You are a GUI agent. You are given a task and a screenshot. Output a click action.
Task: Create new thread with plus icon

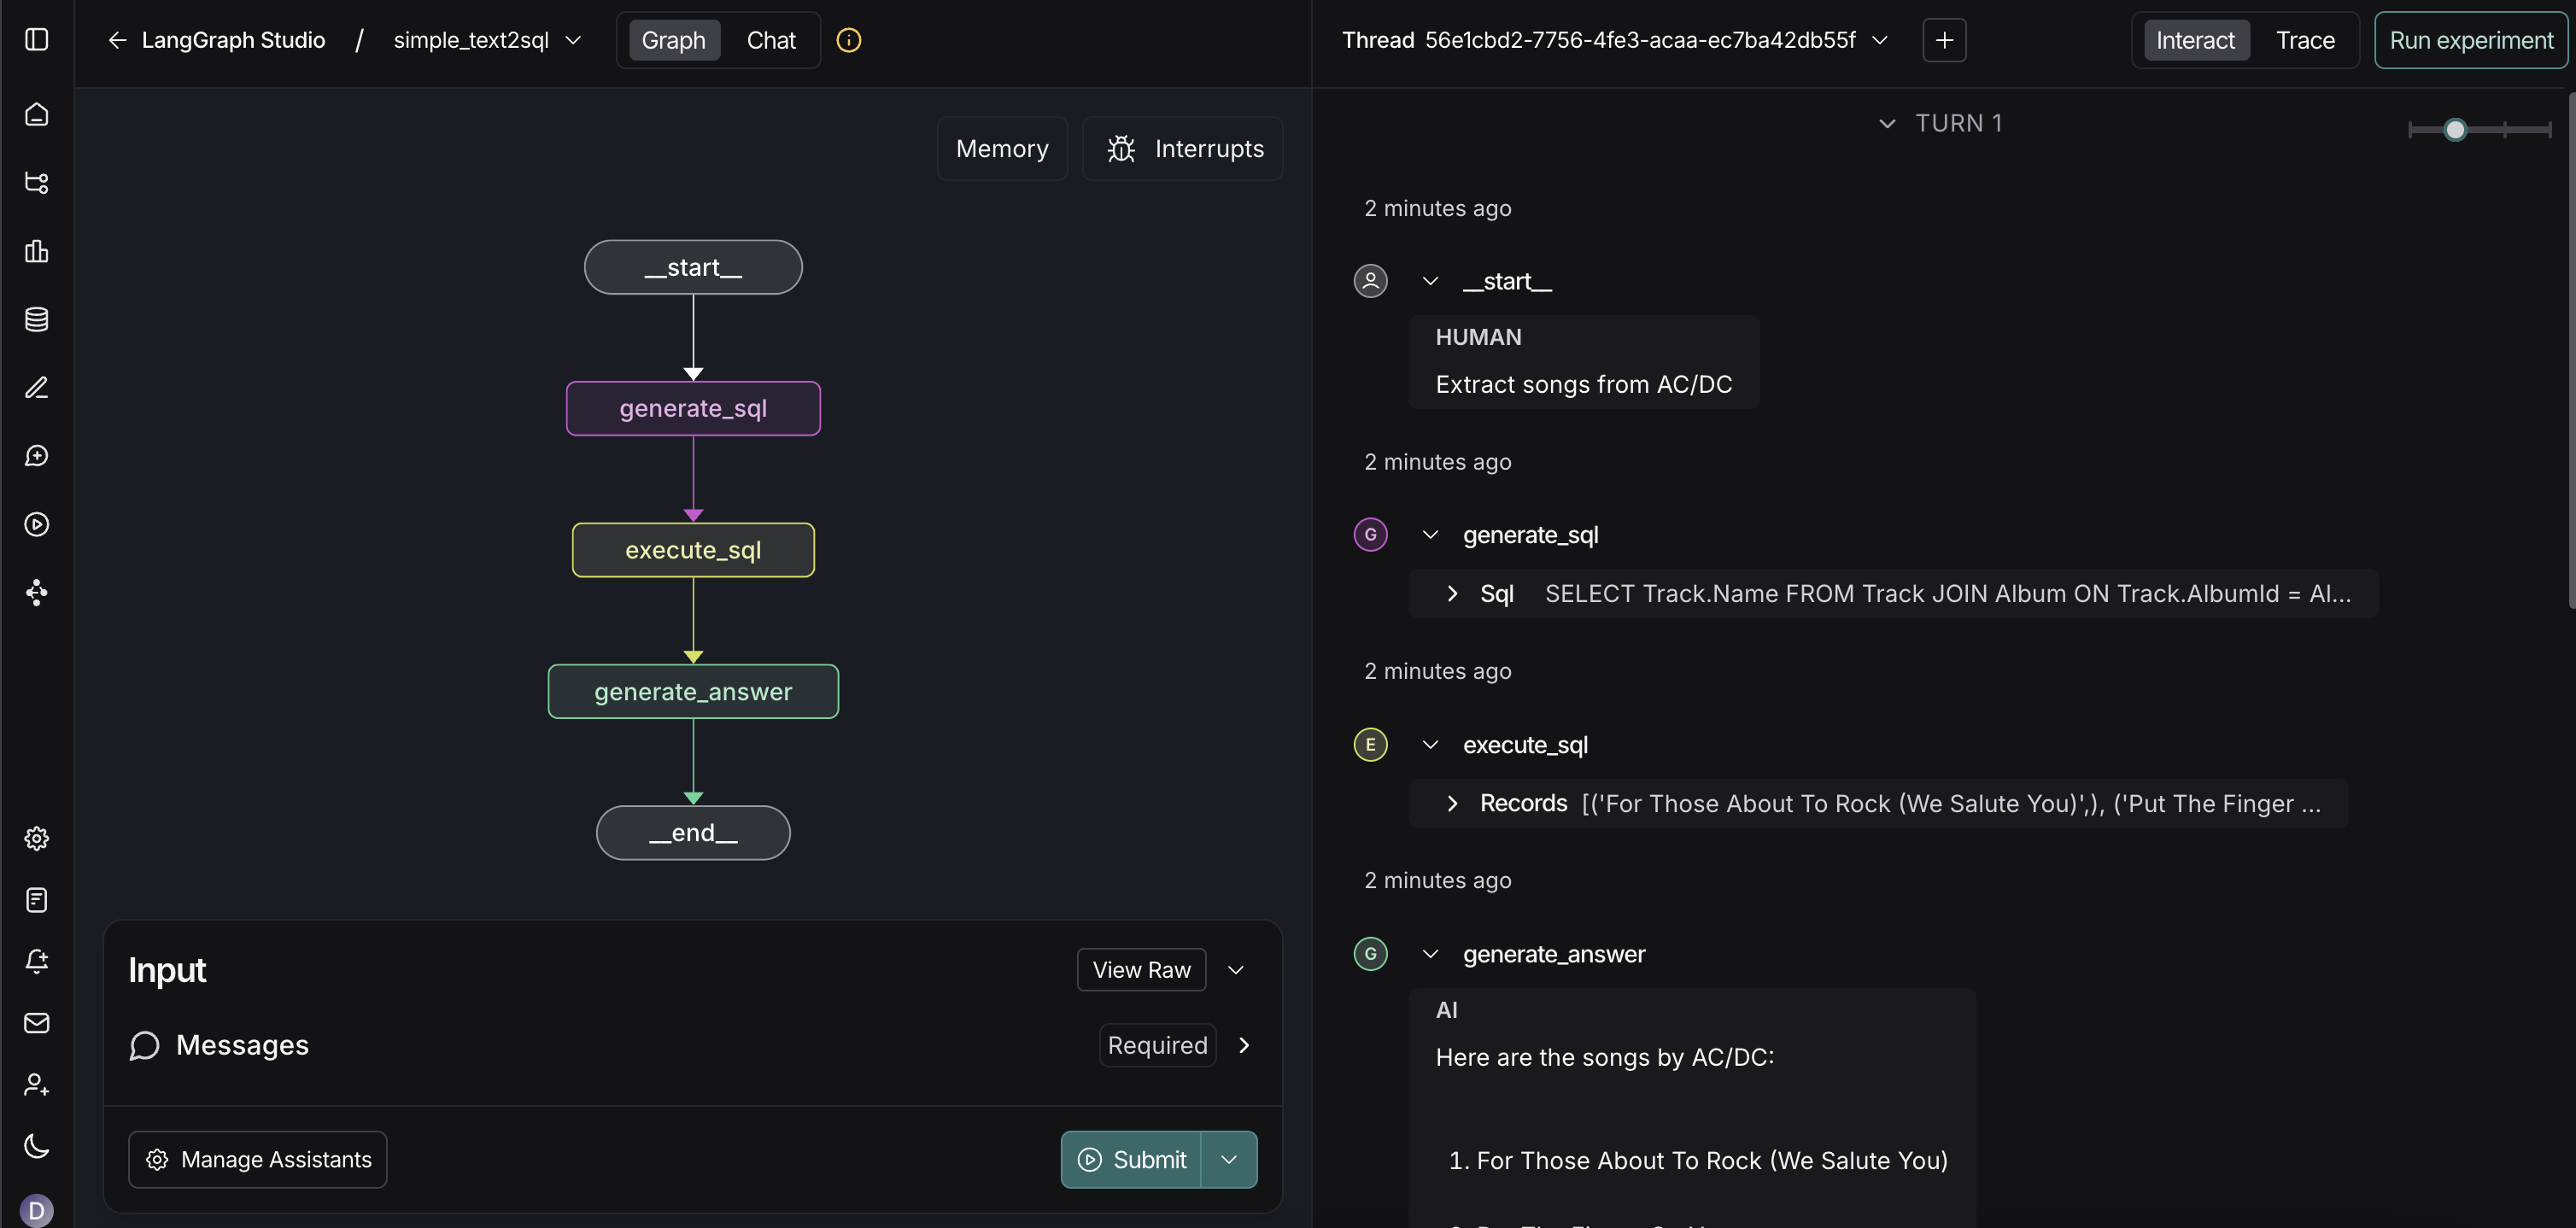[1944, 40]
